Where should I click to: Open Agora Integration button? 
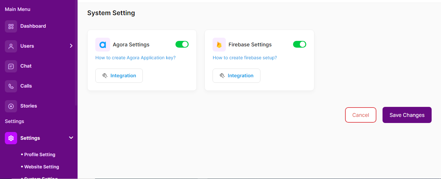pyautogui.click(x=119, y=76)
